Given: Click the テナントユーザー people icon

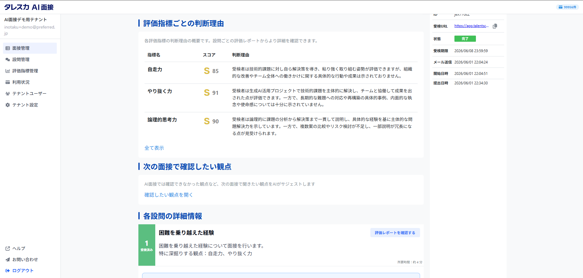Looking at the screenshot, I should 8,94.
